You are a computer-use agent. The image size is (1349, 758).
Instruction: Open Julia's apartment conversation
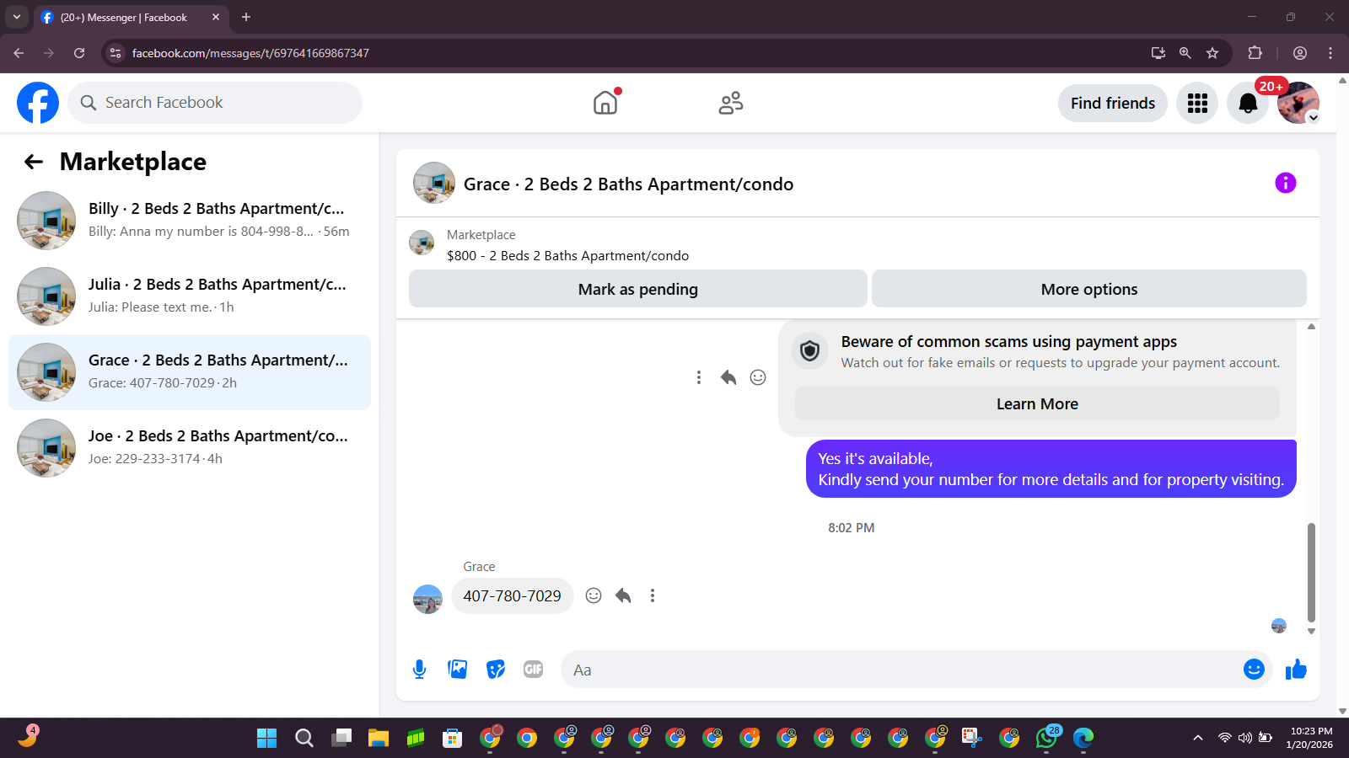(190, 296)
